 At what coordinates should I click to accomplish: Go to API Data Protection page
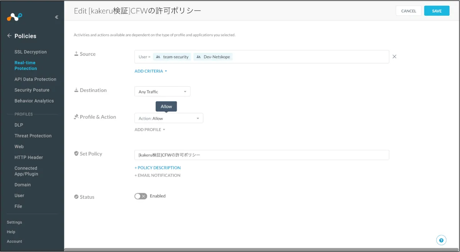[35, 79]
